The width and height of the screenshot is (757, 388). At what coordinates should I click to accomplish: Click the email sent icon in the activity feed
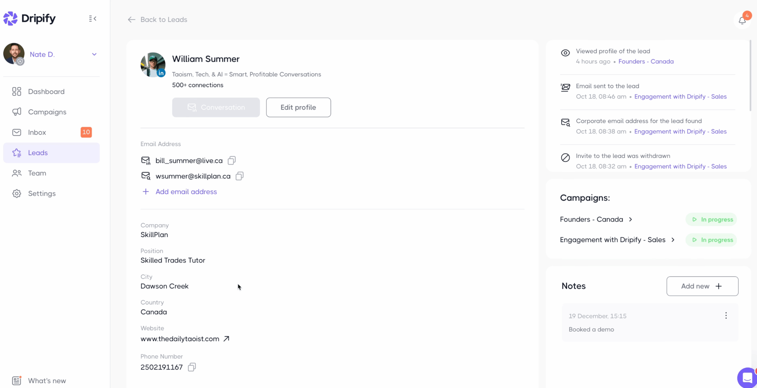point(565,87)
